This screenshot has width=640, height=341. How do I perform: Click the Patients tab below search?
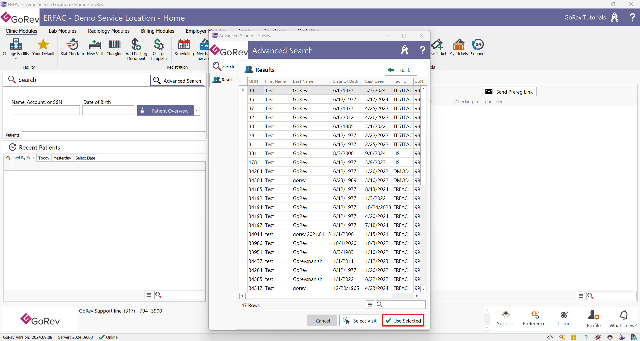pos(13,135)
